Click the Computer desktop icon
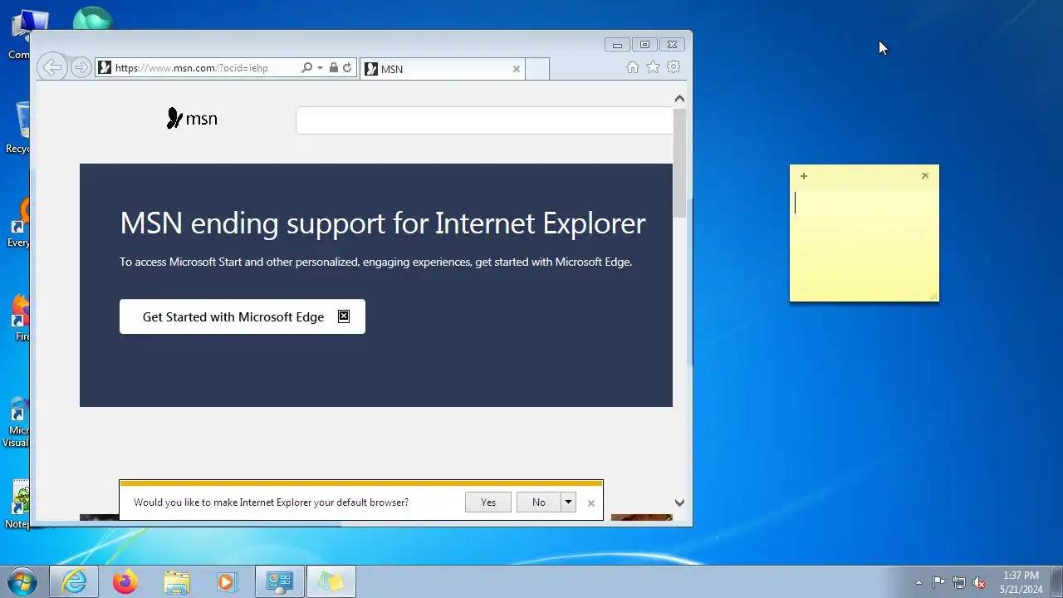1063x598 pixels. pyautogui.click(x=20, y=35)
